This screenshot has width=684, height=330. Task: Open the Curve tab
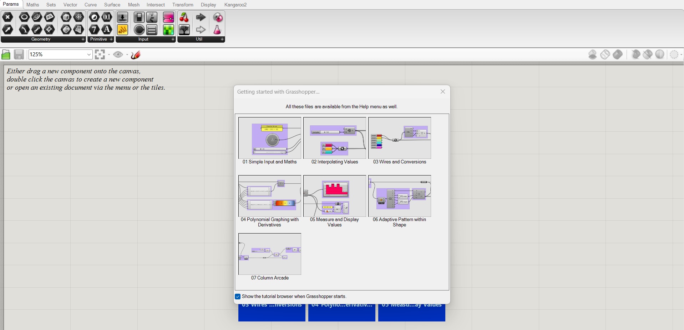(x=91, y=5)
